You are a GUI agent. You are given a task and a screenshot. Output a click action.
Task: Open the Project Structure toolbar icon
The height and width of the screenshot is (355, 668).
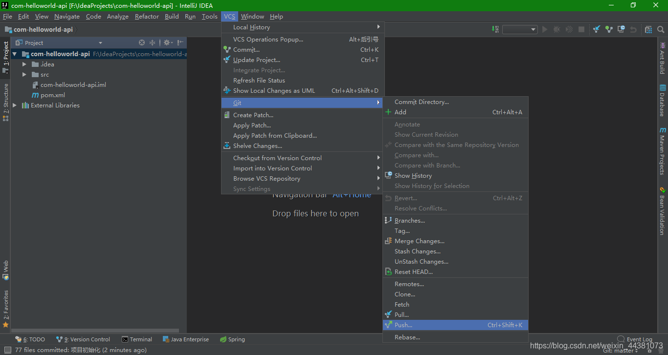point(648,29)
